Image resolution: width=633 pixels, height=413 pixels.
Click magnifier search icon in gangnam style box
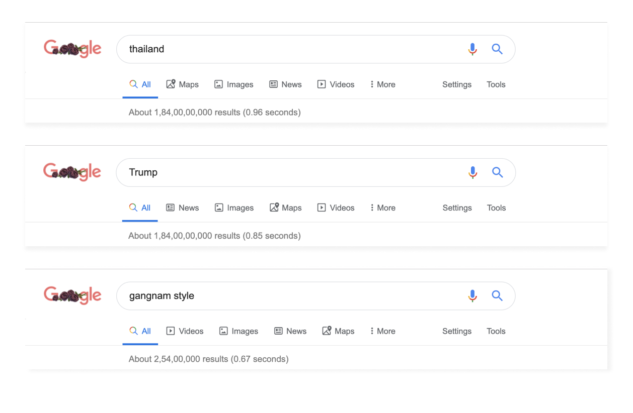(497, 295)
